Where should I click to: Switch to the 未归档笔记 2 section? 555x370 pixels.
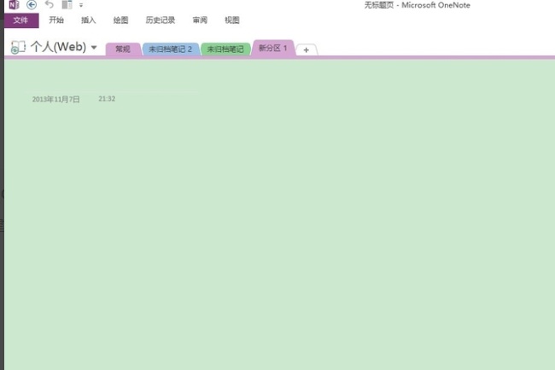point(170,49)
